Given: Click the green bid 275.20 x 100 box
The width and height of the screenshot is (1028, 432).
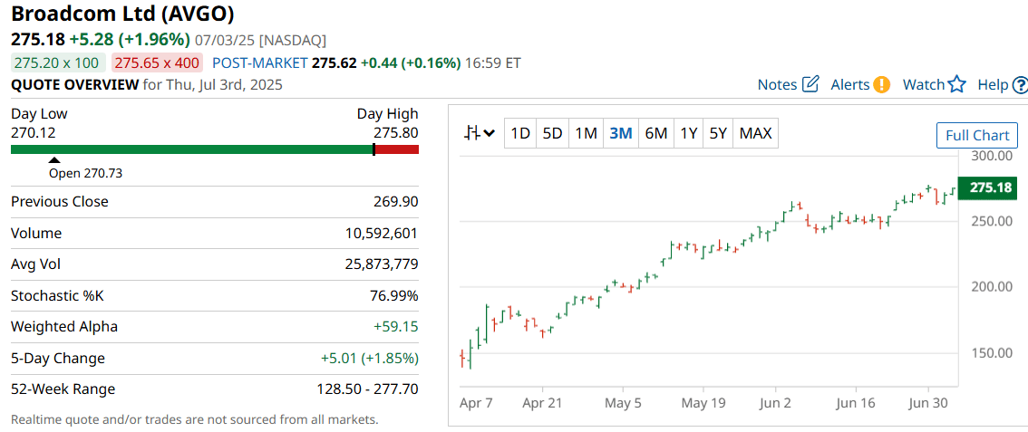Looking at the screenshot, I should point(58,62).
